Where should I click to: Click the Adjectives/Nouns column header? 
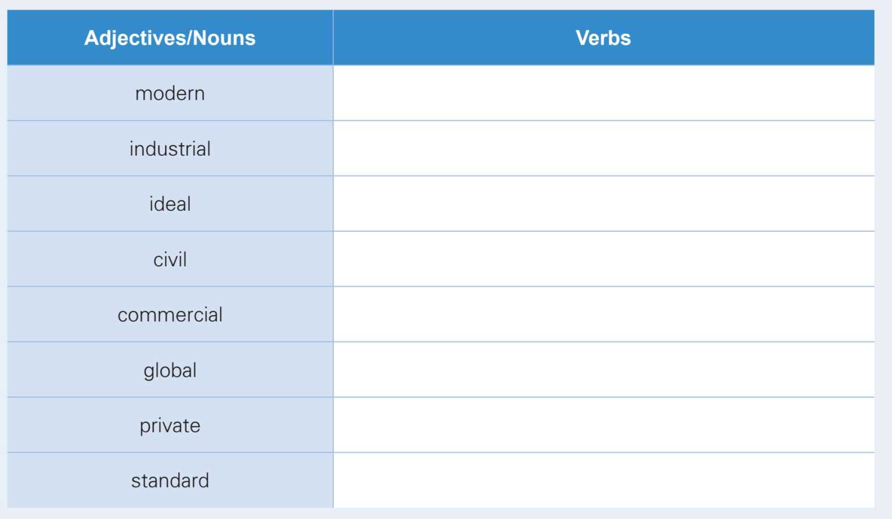click(170, 38)
